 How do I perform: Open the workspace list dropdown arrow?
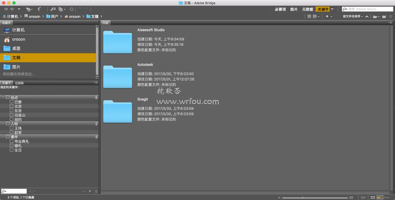tap(332, 9)
